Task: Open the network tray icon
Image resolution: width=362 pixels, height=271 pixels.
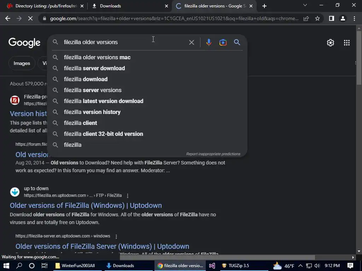Action: point(309,266)
